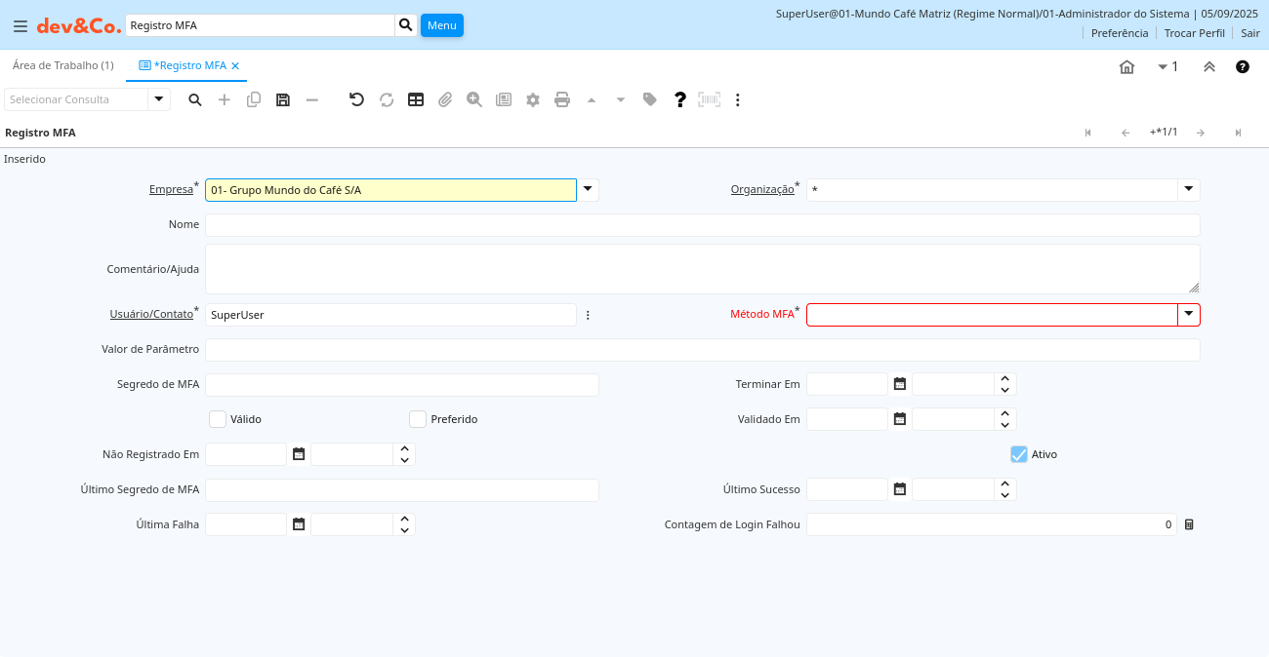The height and width of the screenshot is (657, 1269).
Task: Click the Nome input field
Action: (702, 225)
